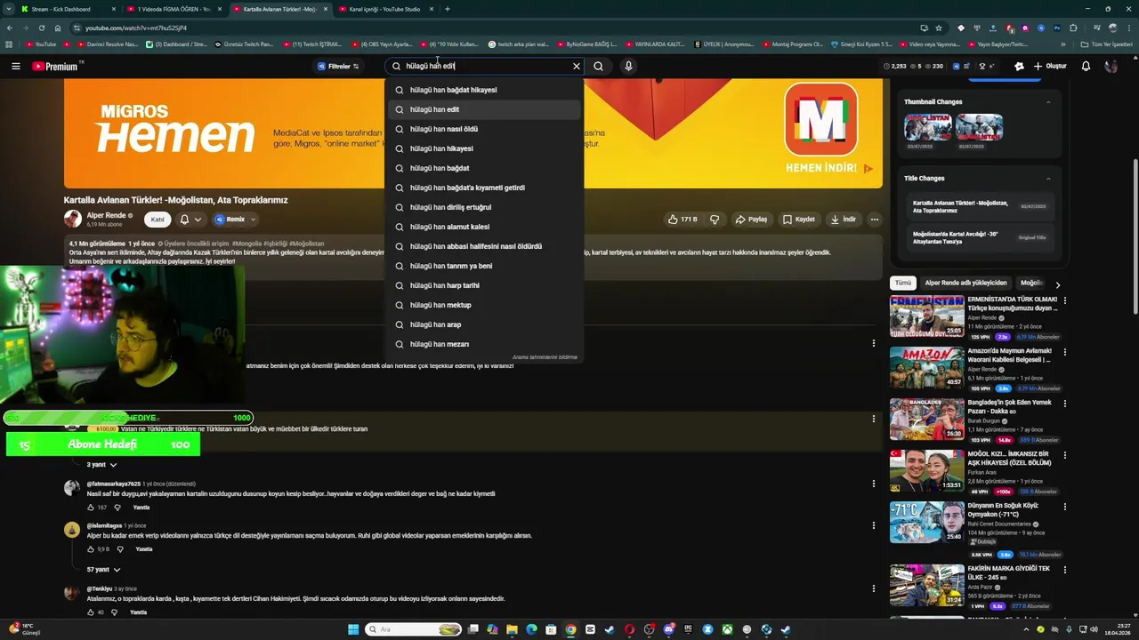The width and height of the screenshot is (1139, 640).
Task: Click the Katıl join button
Action: 158,220
